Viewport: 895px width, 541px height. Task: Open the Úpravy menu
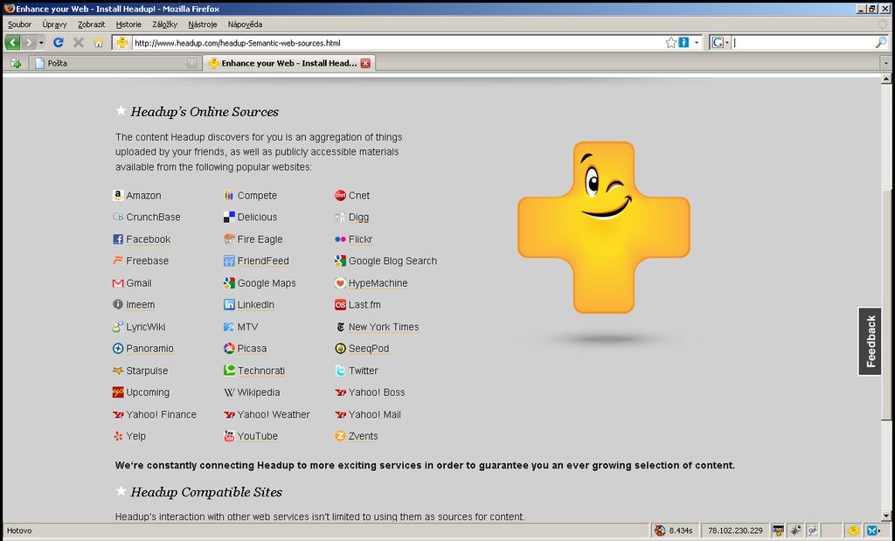[x=54, y=24]
